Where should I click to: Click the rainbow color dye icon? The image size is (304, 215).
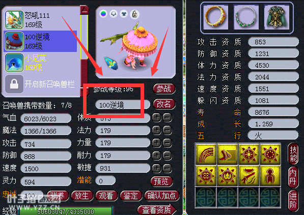point(103,14)
